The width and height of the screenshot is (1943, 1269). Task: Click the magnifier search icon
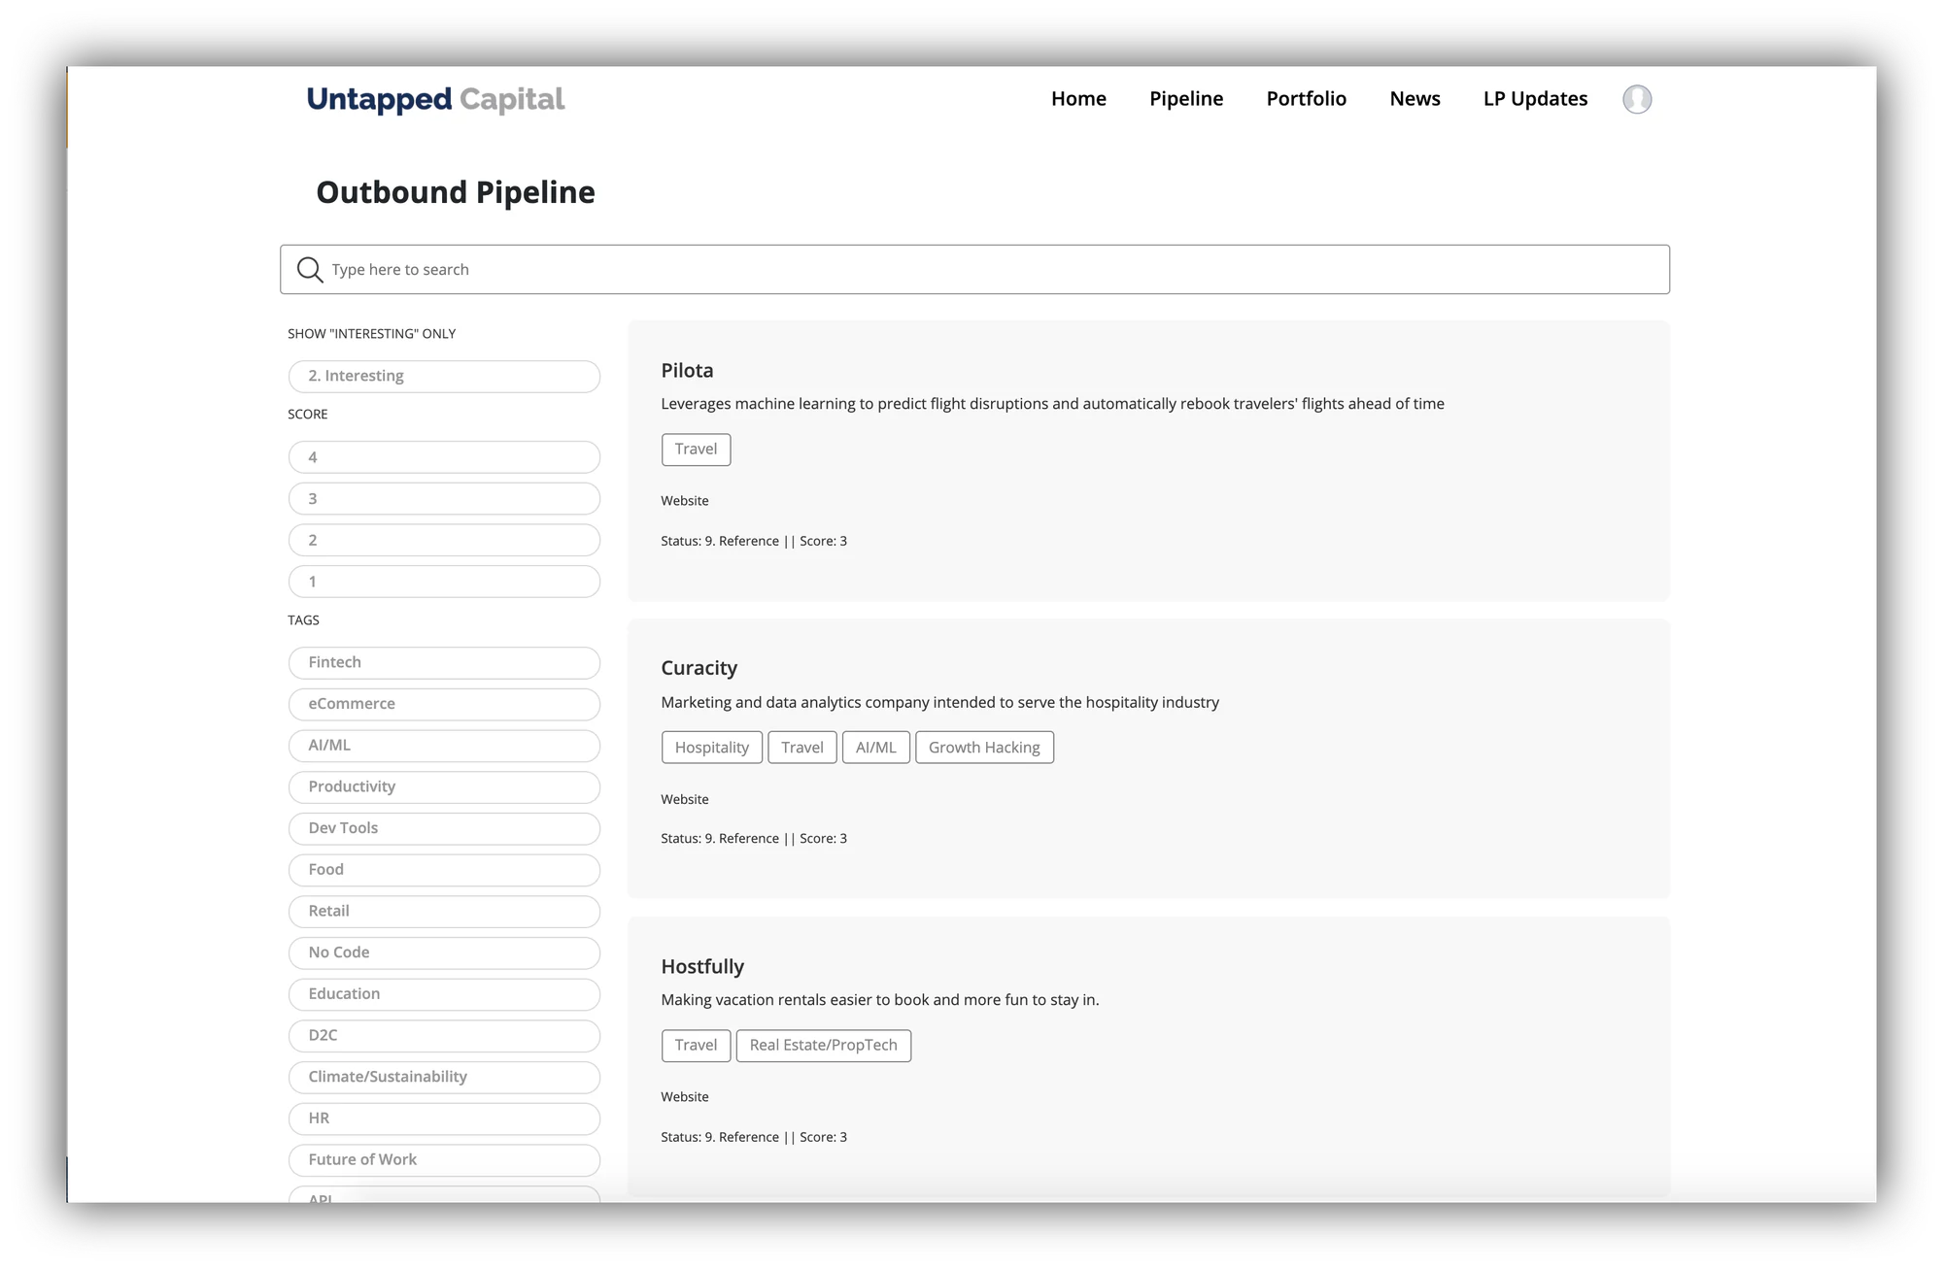coord(310,270)
